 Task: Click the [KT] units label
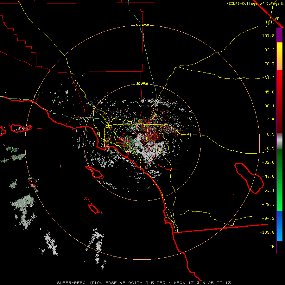click(x=270, y=22)
